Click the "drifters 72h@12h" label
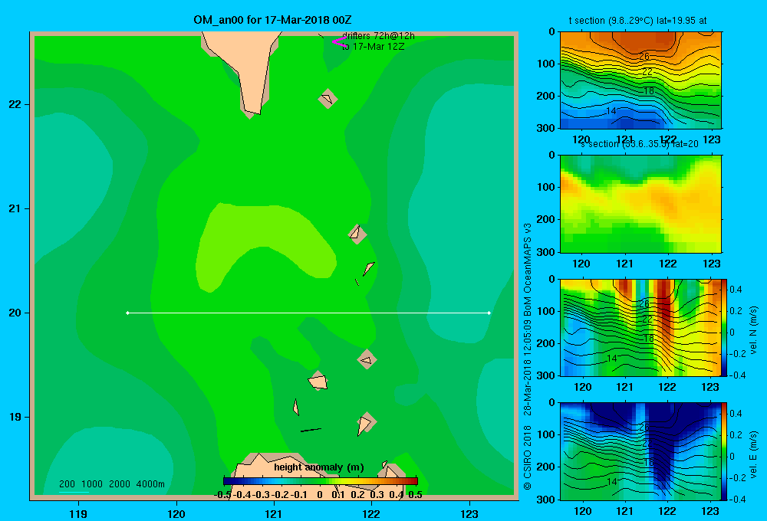 pos(379,36)
